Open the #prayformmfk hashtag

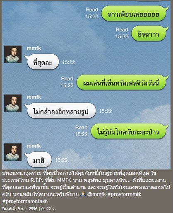(x=124, y=194)
